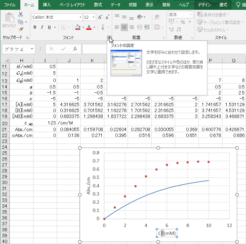
Task: Open the font name Calibri dropdown
Action: 80,17
